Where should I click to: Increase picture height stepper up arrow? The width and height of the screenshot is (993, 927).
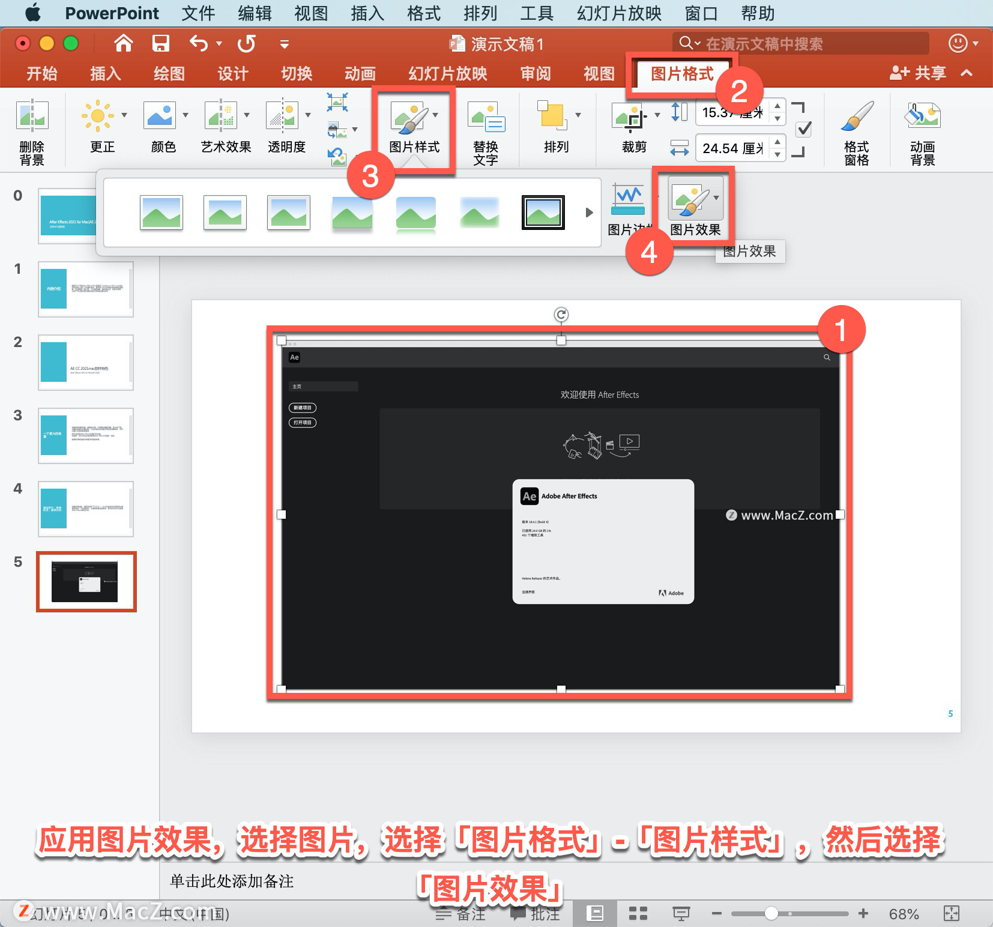click(x=777, y=106)
